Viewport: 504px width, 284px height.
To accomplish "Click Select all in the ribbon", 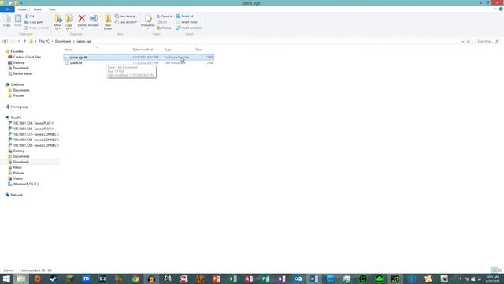I will pos(185,16).
